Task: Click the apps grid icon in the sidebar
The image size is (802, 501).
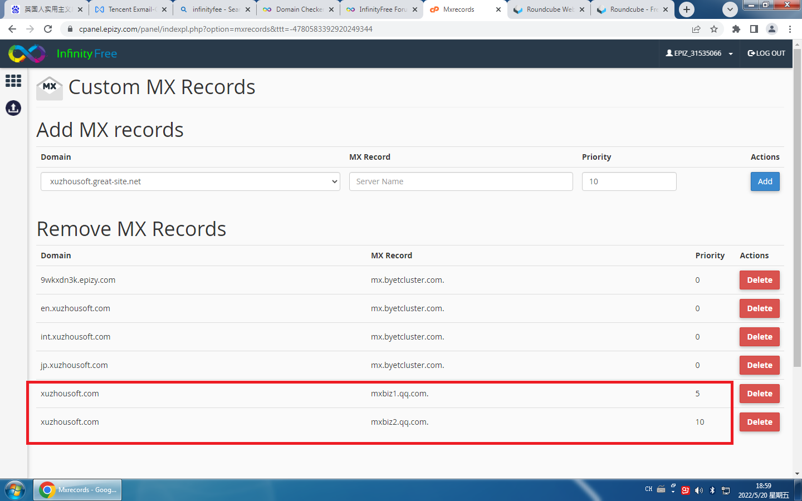Action: tap(13, 81)
